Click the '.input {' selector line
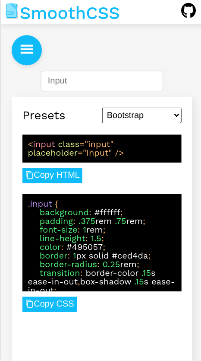 tap(43, 204)
